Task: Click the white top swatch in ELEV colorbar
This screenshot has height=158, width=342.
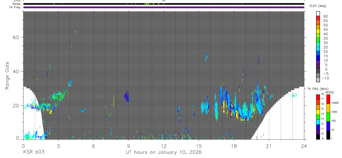Action: pyautogui.click(x=318, y=13)
